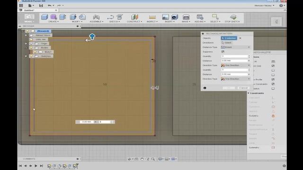Open the Modify menu
303x170 pixels.
click(77, 22)
